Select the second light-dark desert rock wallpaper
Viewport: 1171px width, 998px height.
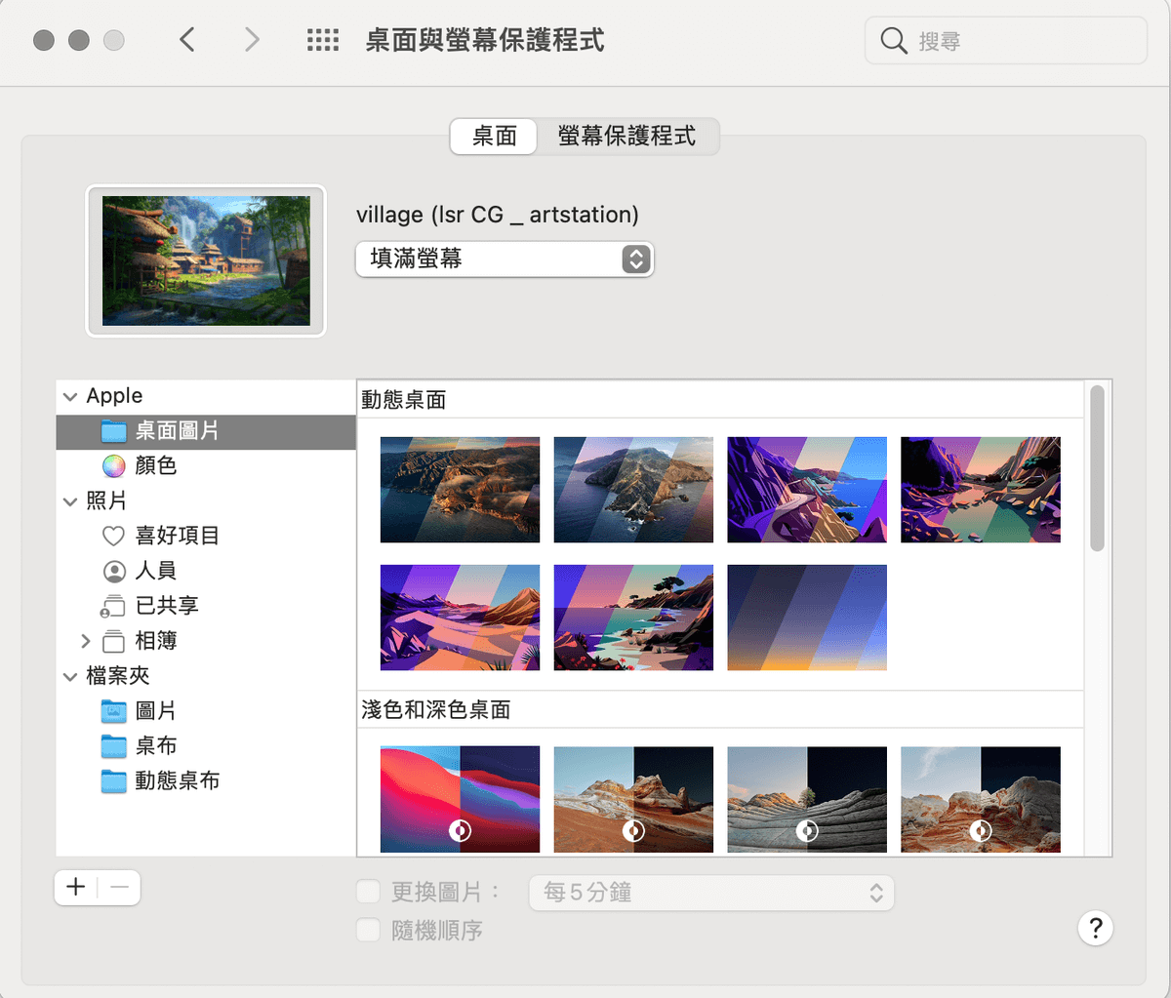(x=633, y=800)
